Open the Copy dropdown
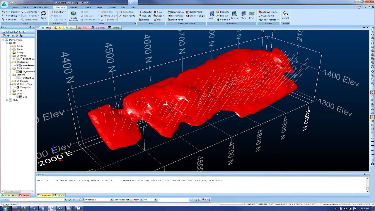The height and width of the screenshot is (211, 375). 159,16
